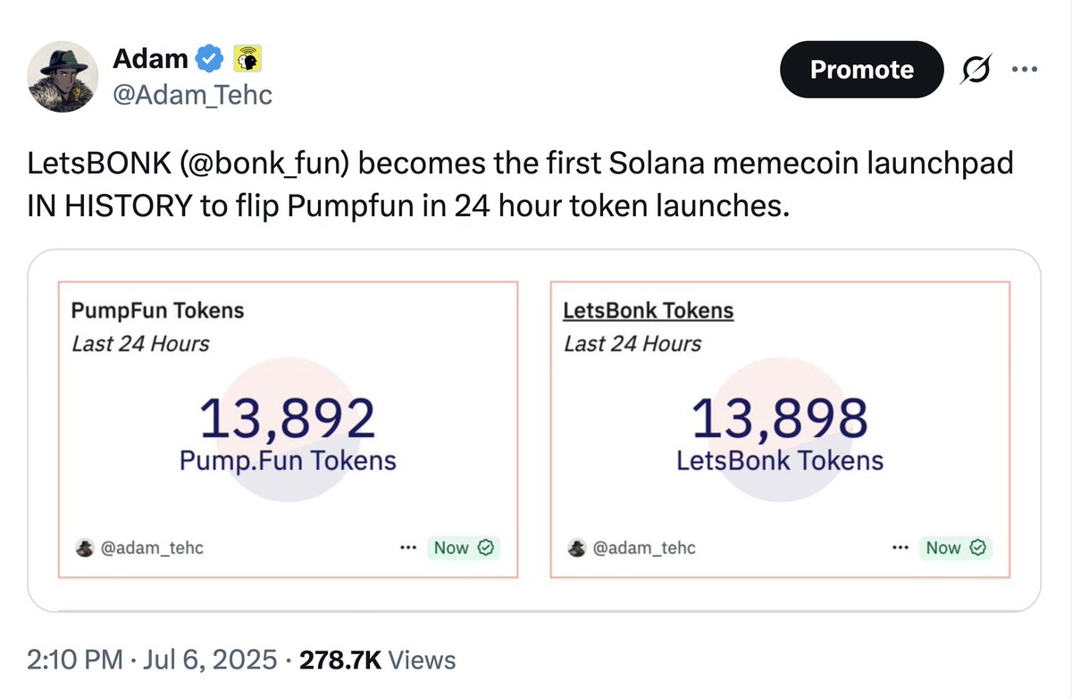1072x698 pixels.
Task: Click Adam's profile avatar picture
Action: pyautogui.click(x=61, y=77)
